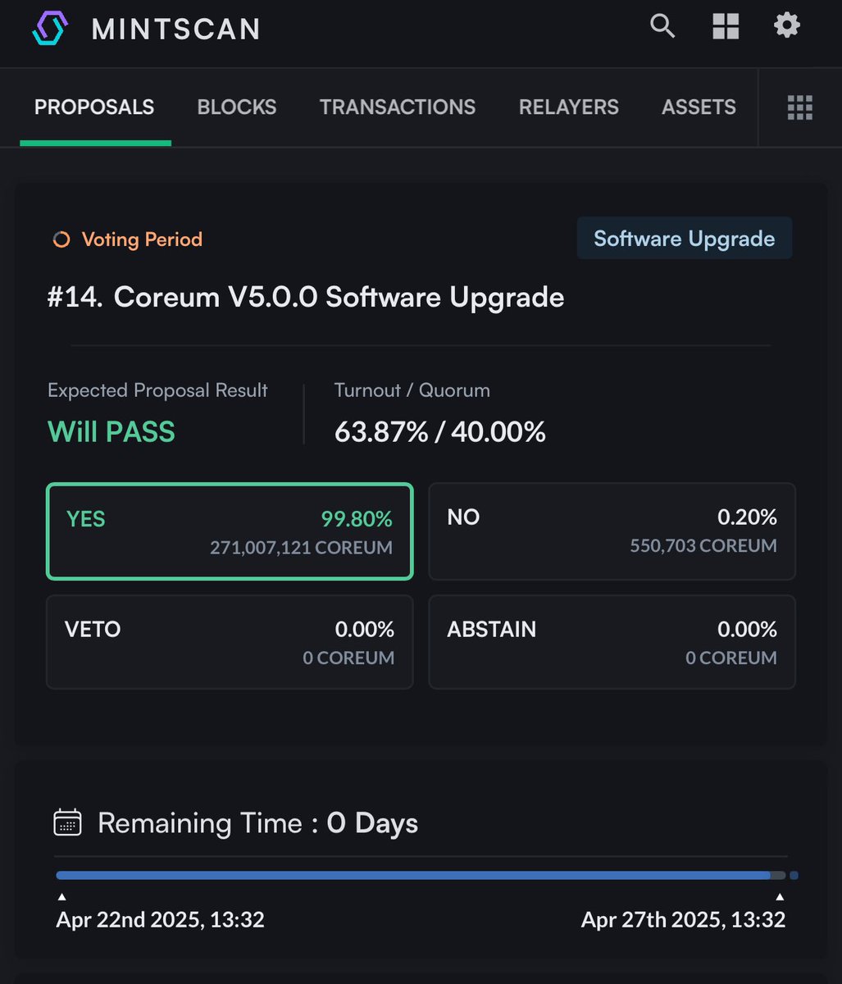Viewport: 842px width, 984px height.
Task: Open the RELAYERS tab
Action: (x=569, y=107)
